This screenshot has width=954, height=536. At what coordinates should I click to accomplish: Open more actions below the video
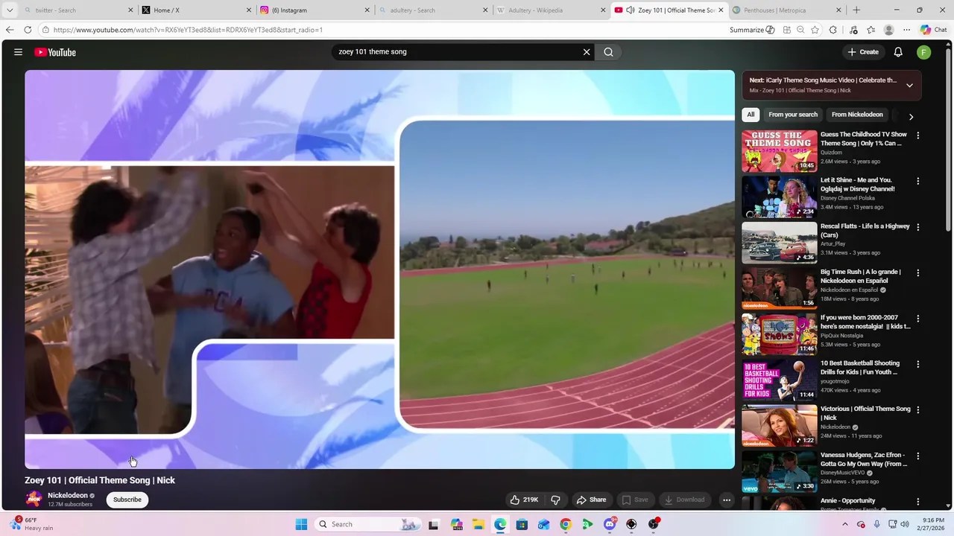tap(727, 500)
